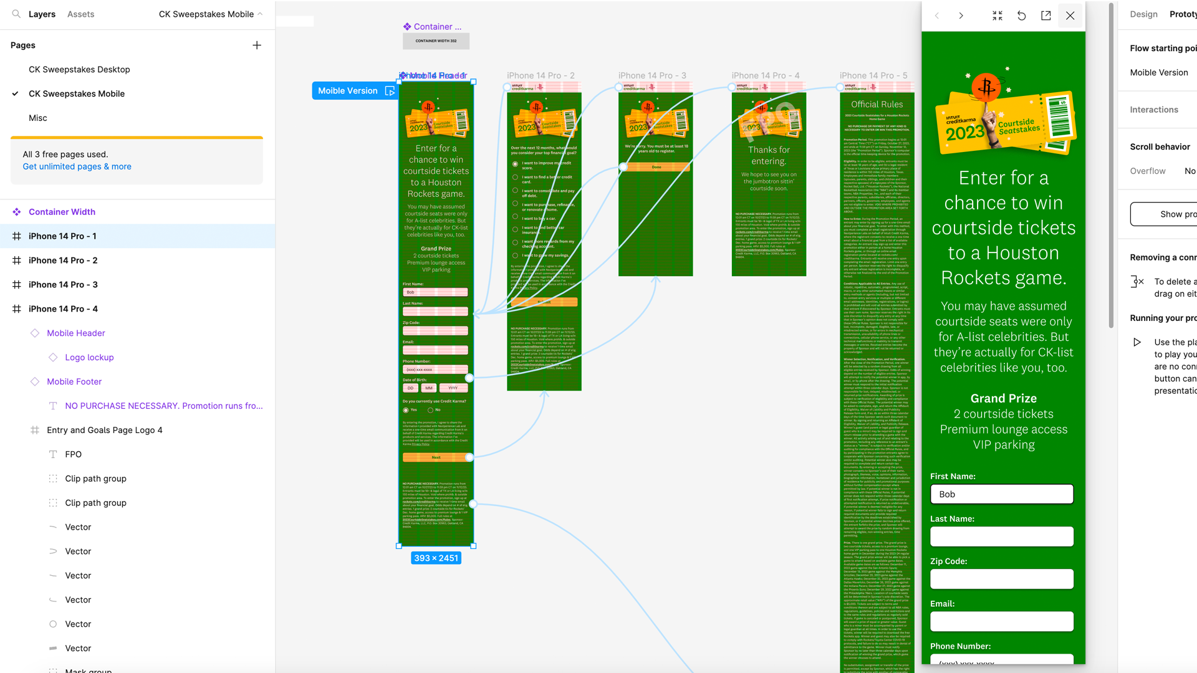Click the FPO text layer icon

[x=53, y=454]
